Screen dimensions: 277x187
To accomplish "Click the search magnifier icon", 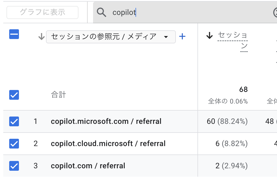I will (101, 12).
